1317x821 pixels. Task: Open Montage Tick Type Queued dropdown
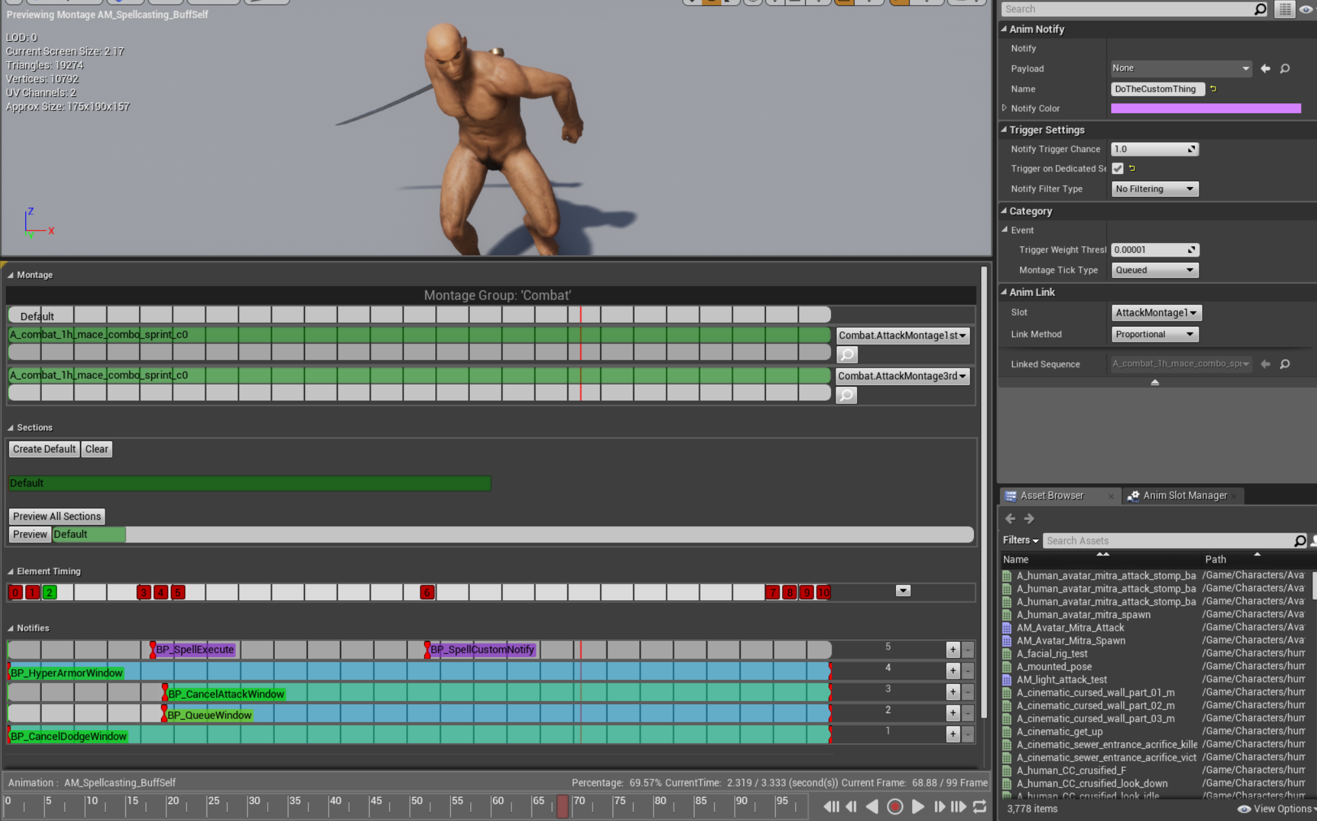1155,270
